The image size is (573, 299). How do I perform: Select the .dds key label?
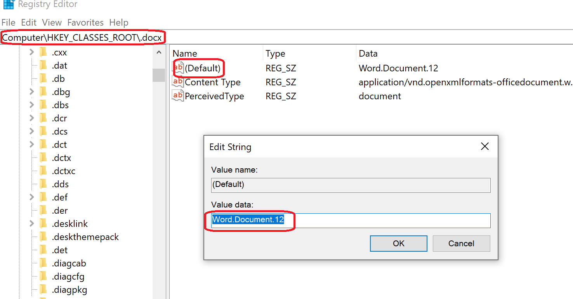(x=60, y=184)
